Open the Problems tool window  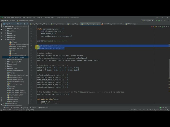(x=15, y=108)
